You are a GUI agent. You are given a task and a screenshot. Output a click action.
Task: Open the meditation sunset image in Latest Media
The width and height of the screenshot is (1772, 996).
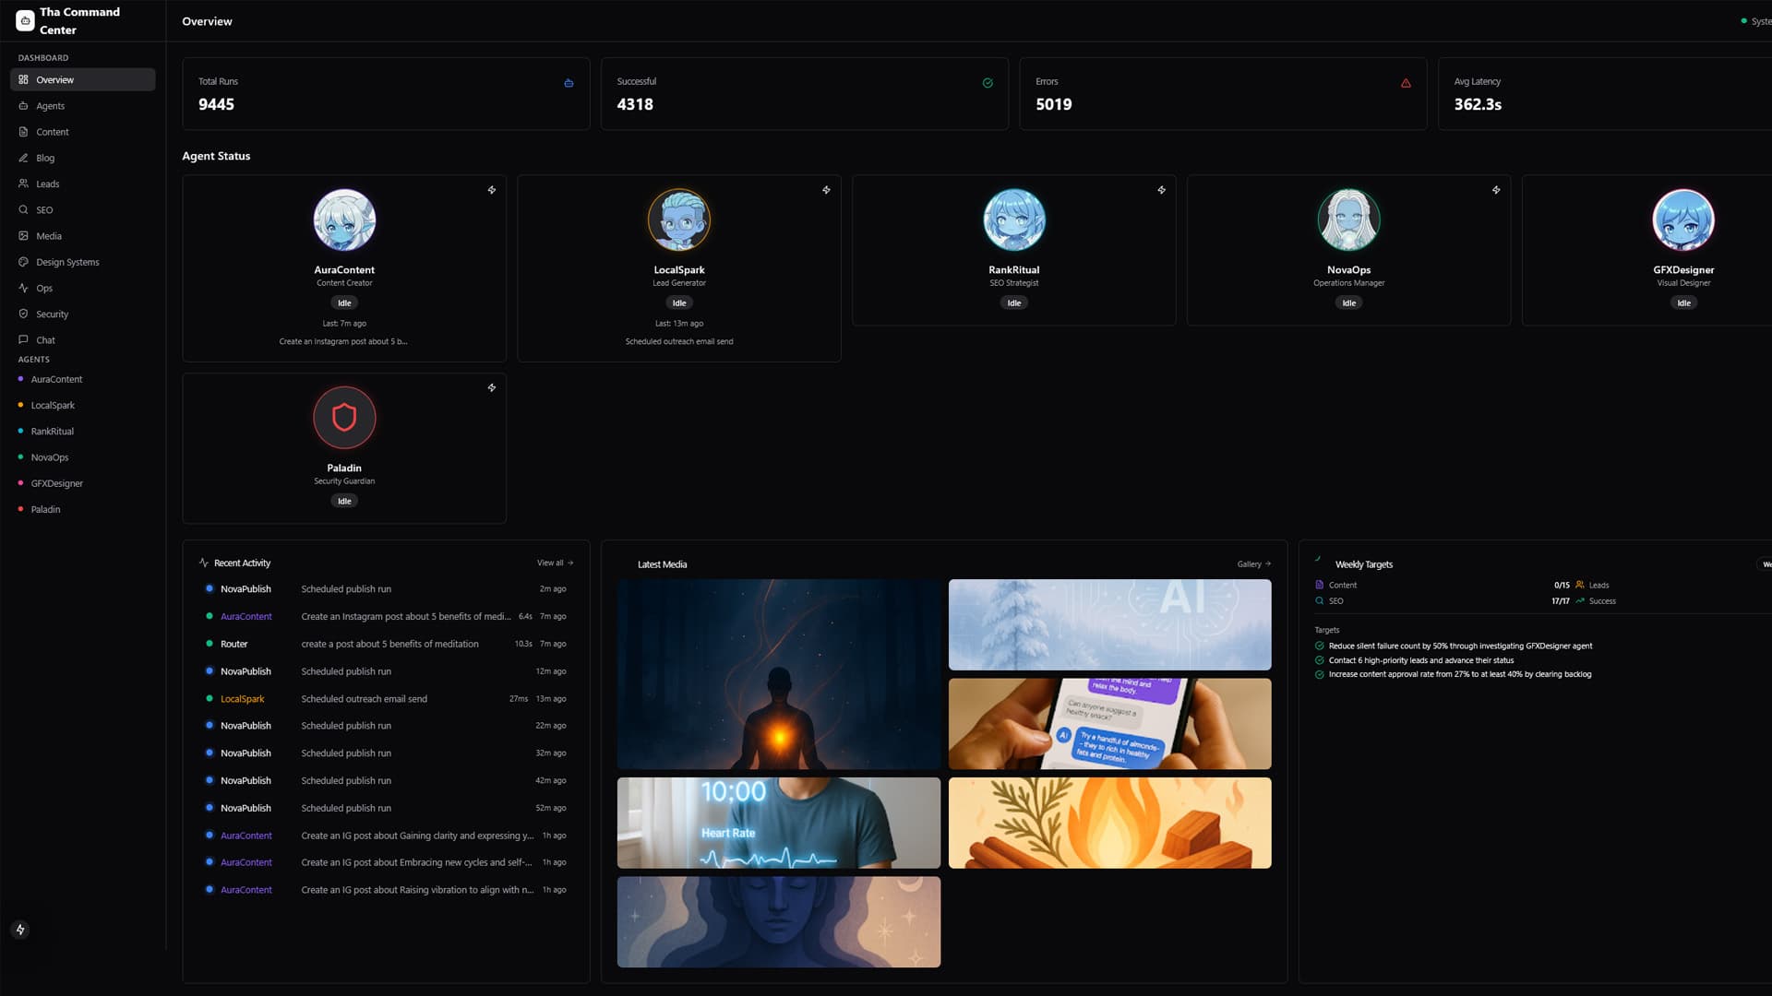click(x=778, y=674)
